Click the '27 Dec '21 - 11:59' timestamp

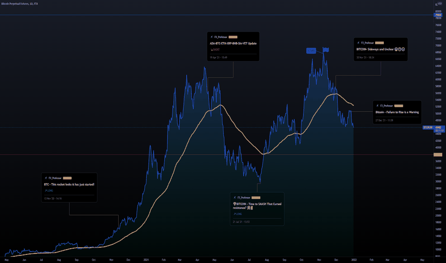(x=384, y=121)
